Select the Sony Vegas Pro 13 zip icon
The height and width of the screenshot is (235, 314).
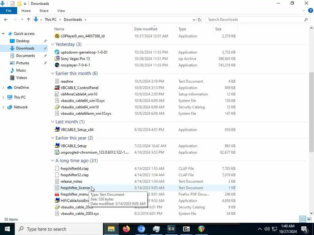[57, 58]
